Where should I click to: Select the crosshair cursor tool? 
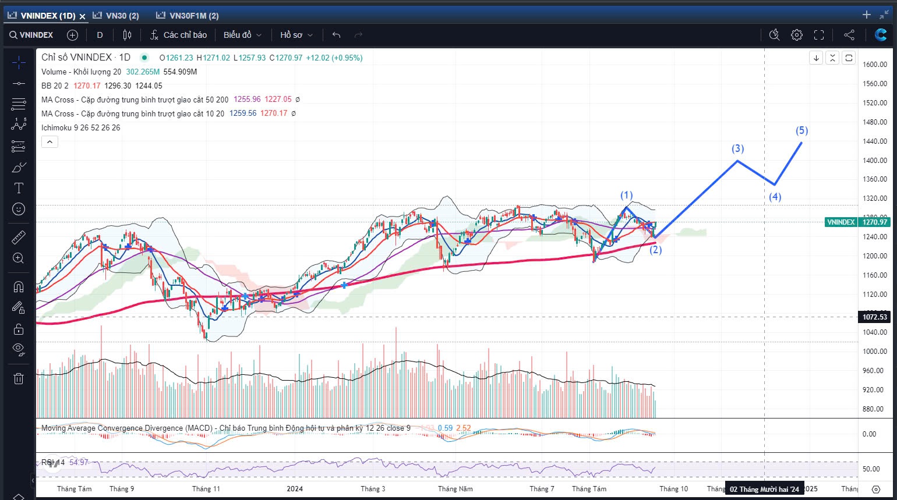(19, 62)
